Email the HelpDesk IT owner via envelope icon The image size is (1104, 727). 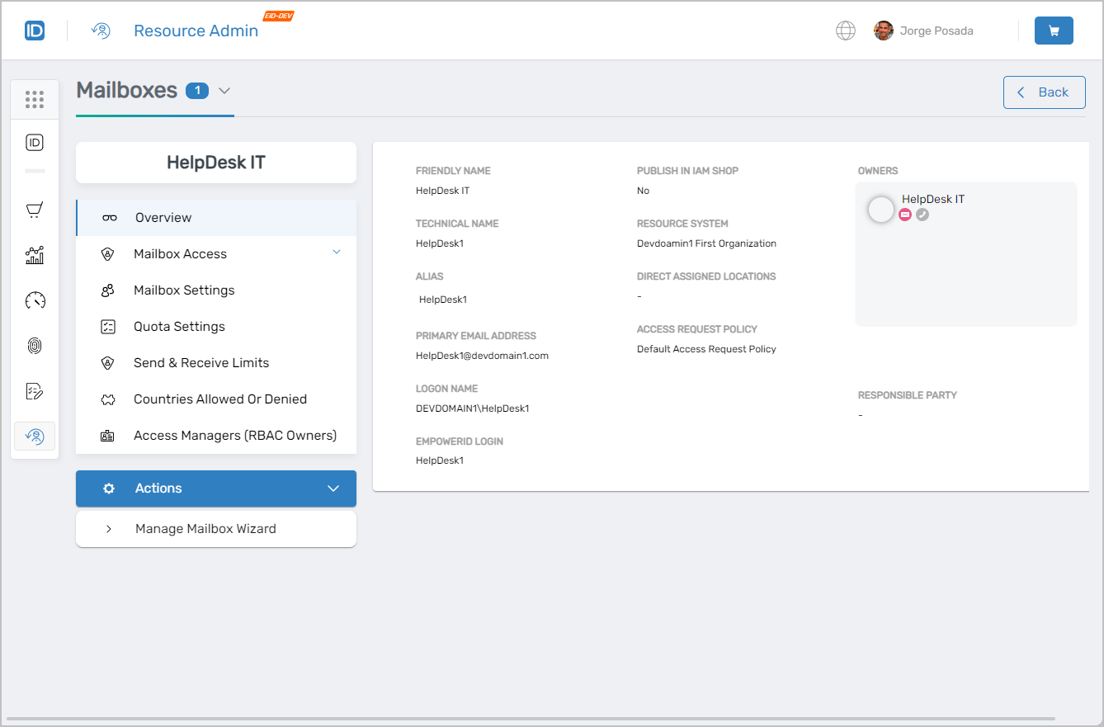(x=905, y=214)
